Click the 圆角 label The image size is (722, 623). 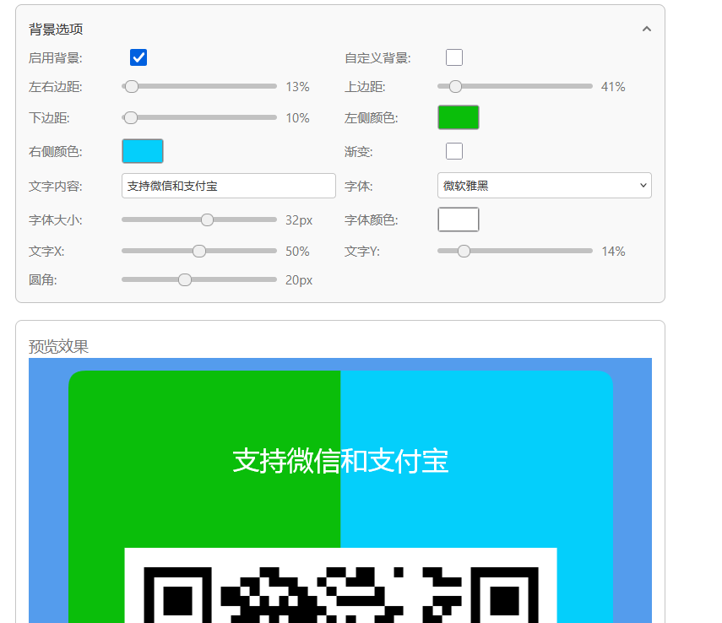42,280
